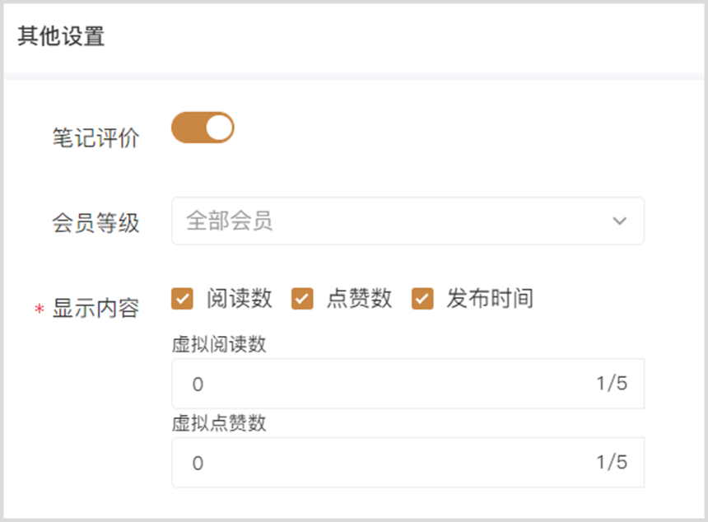Click the 1/5 counter in 虚拟点赞数 field
The width and height of the screenshot is (708, 522).
point(612,462)
